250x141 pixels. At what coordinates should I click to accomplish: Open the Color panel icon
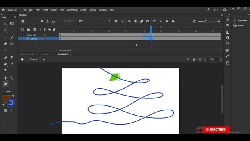[227, 20]
